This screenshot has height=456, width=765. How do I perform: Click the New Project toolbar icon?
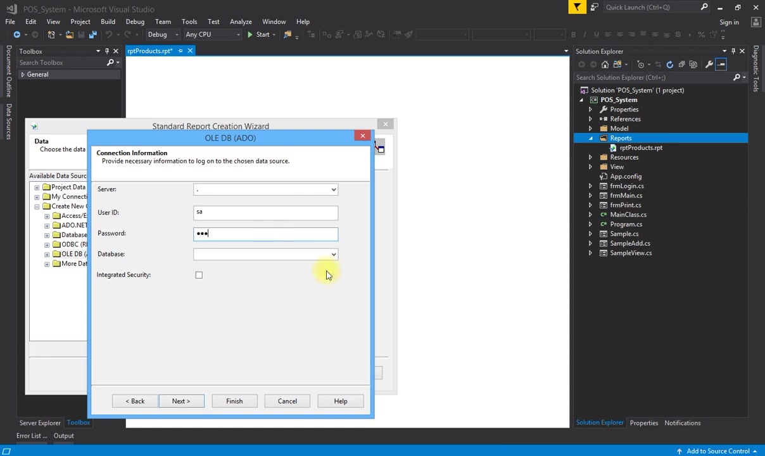pyautogui.click(x=52, y=35)
